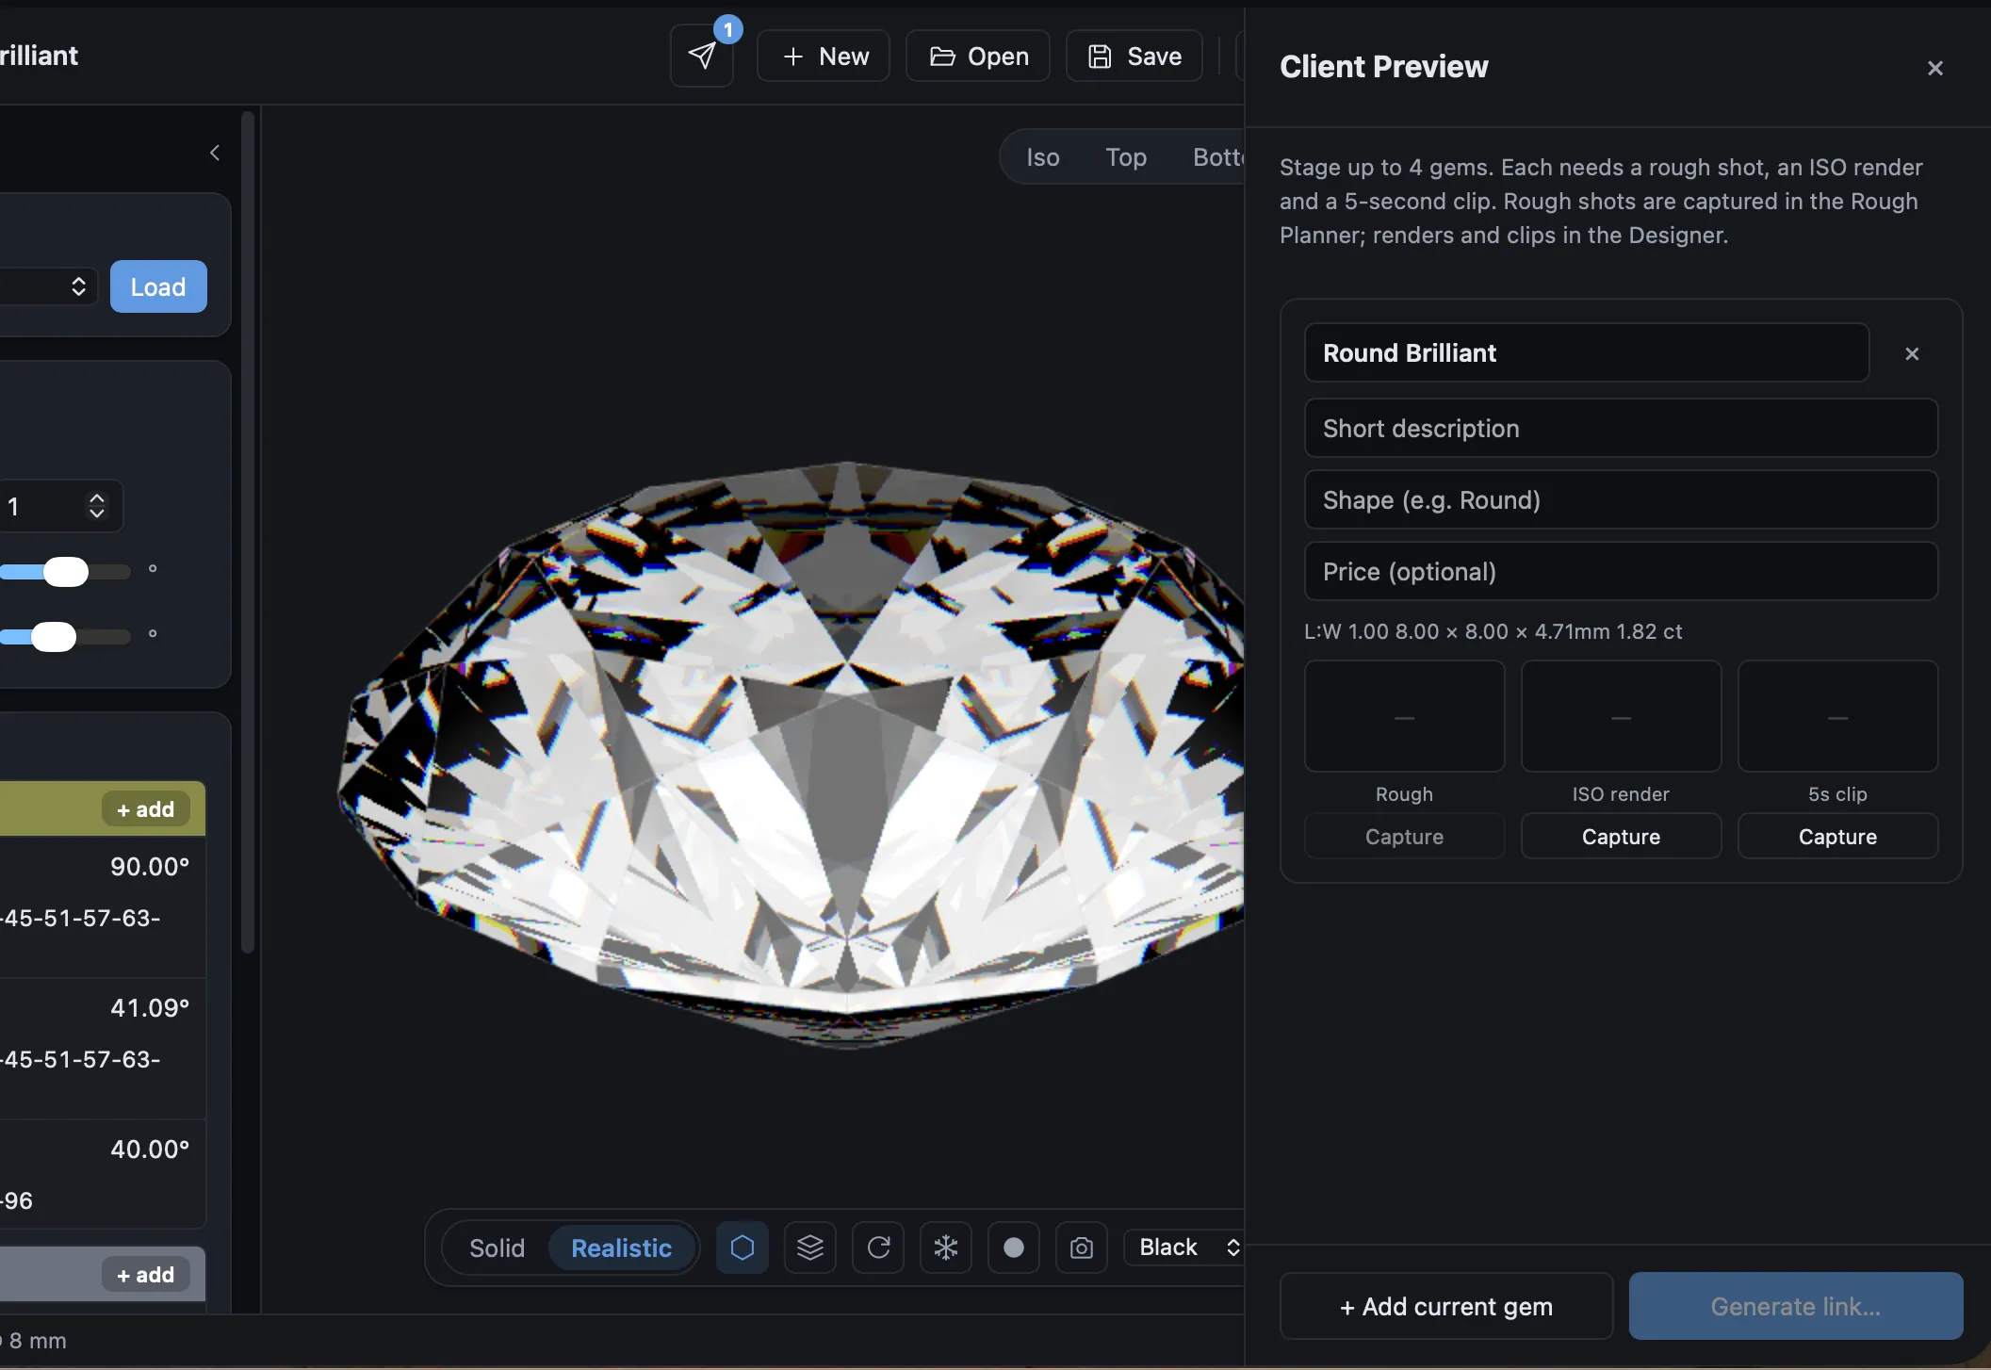Image resolution: width=1991 pixels, height=1370 pixels.
Task: Click the ISO render thumbnail placeholder
Action: coord(1621,716)
